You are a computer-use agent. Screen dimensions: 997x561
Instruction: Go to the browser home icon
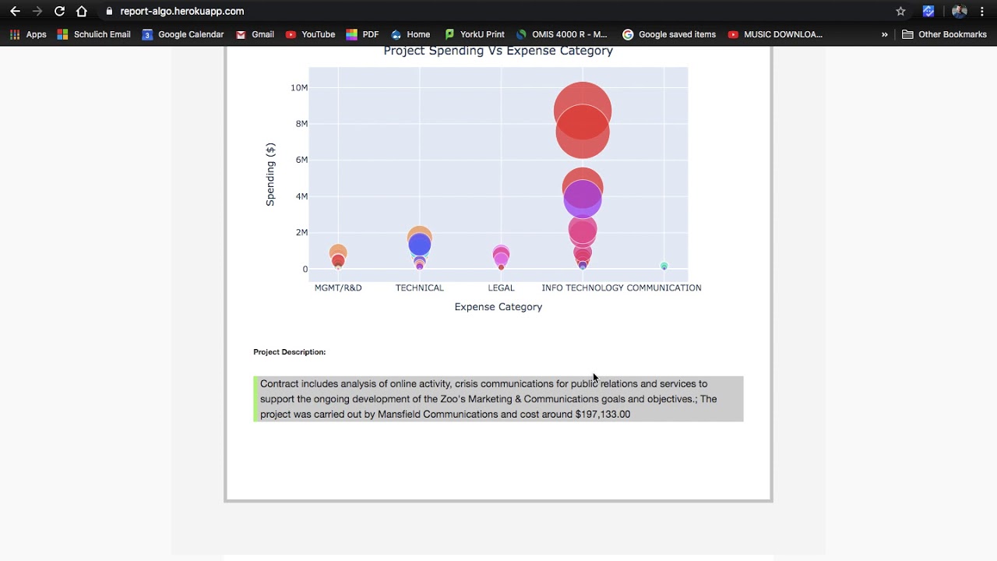pyautogui.click(x=82, y=11)
